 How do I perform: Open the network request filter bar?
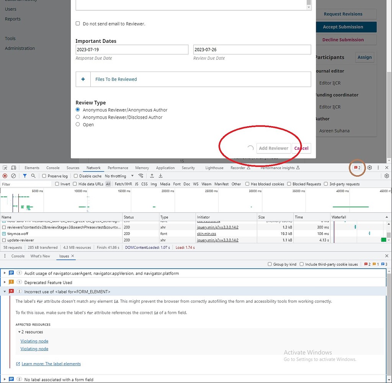(x=24, y=176)
